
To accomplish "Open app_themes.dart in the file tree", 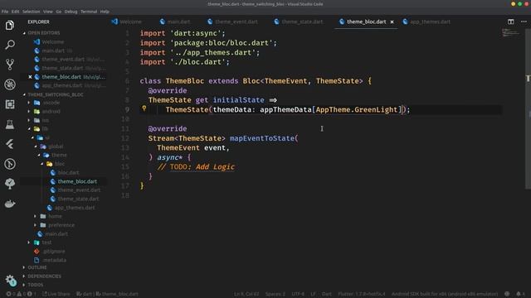I will click(x=75, y=208).
